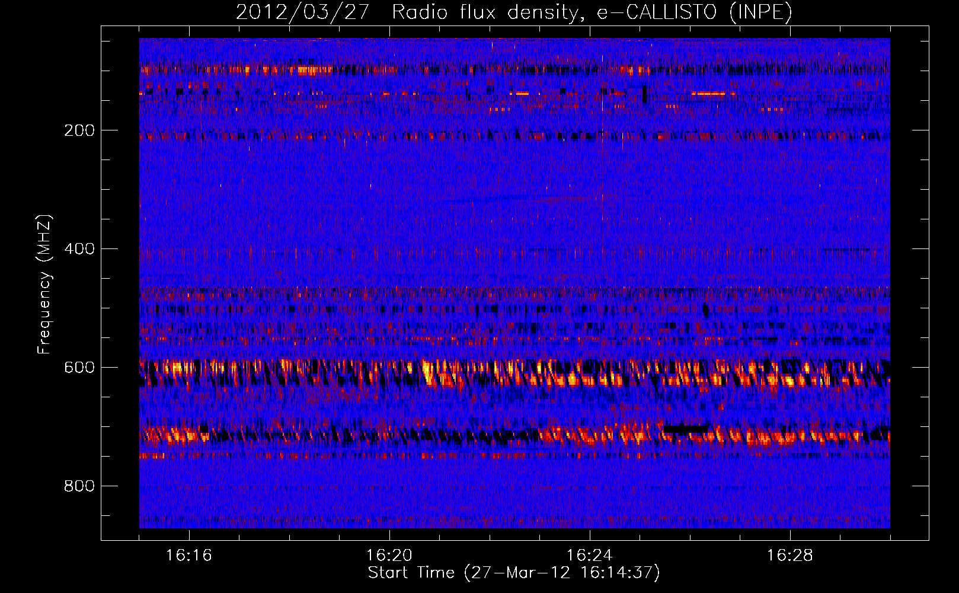
Task: Click the 16:24 time tick label
Action: point(590,556)
